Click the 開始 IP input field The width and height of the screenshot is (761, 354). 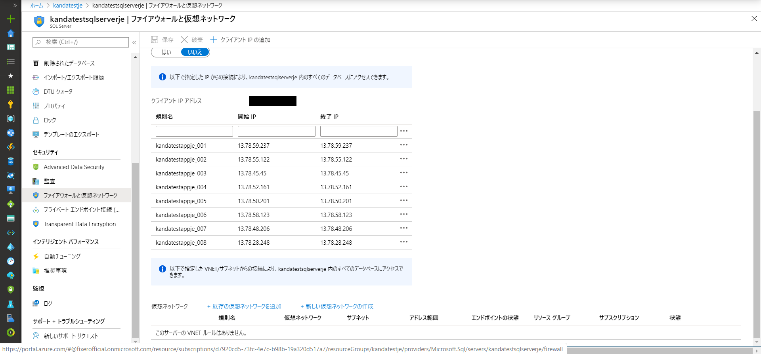[x=276, y=131]
